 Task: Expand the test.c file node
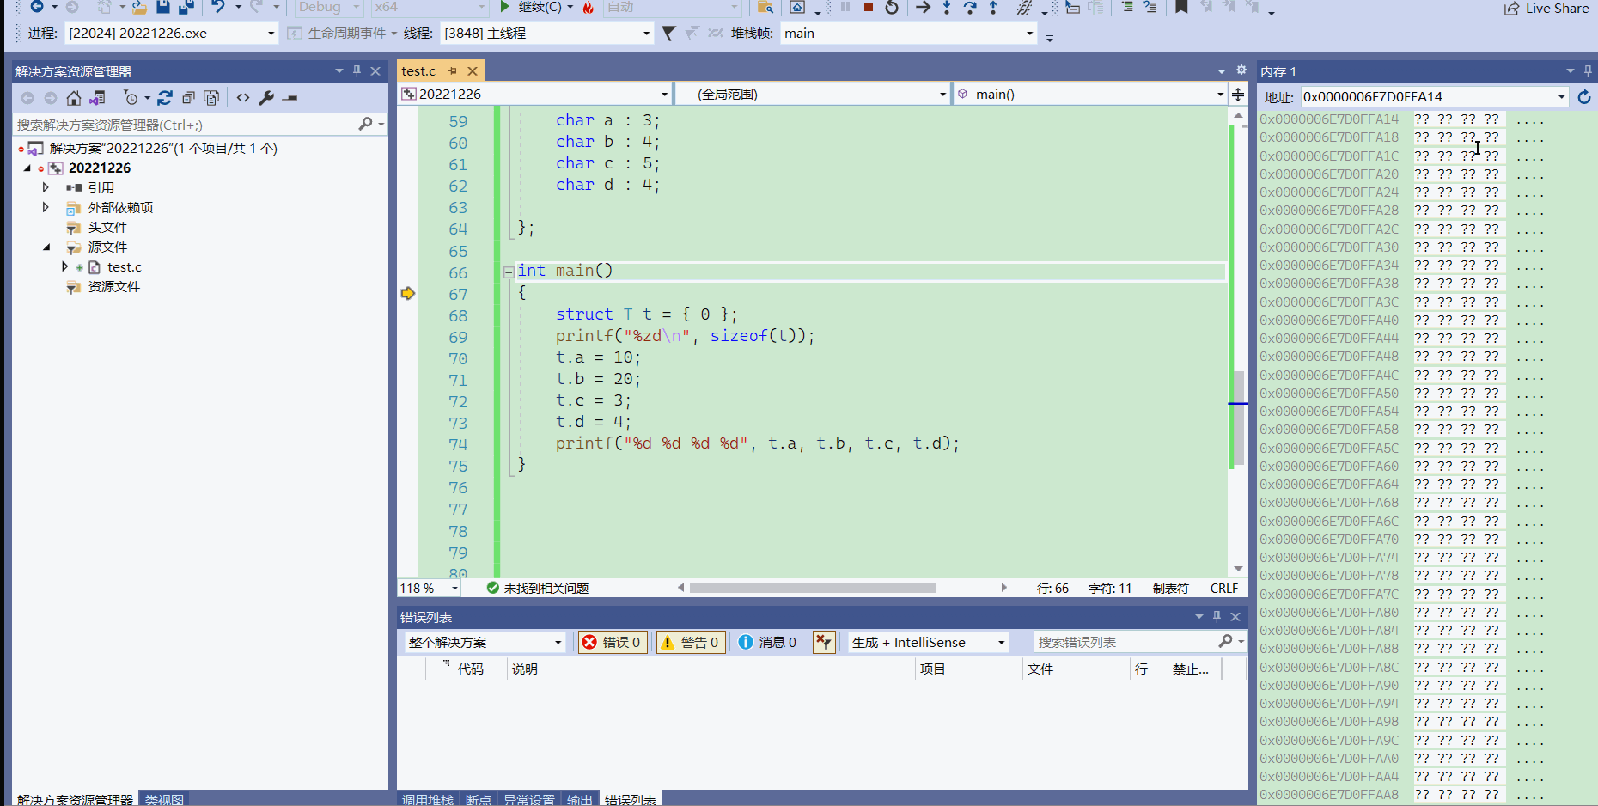click(64, 267)
